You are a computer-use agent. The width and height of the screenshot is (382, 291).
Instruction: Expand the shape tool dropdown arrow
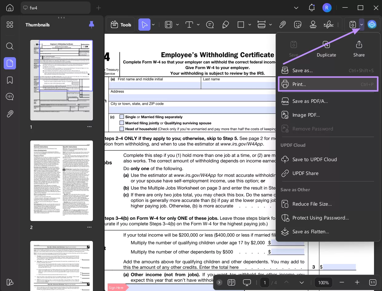click(x=249, y=25)
